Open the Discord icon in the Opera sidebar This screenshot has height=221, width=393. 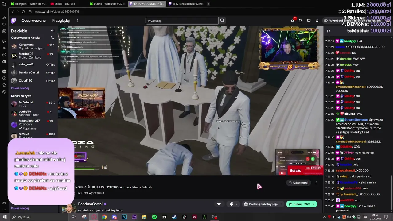pos(4,61)
